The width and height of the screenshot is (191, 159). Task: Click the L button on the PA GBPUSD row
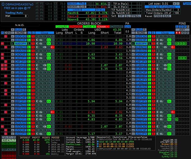coord(149,109)
